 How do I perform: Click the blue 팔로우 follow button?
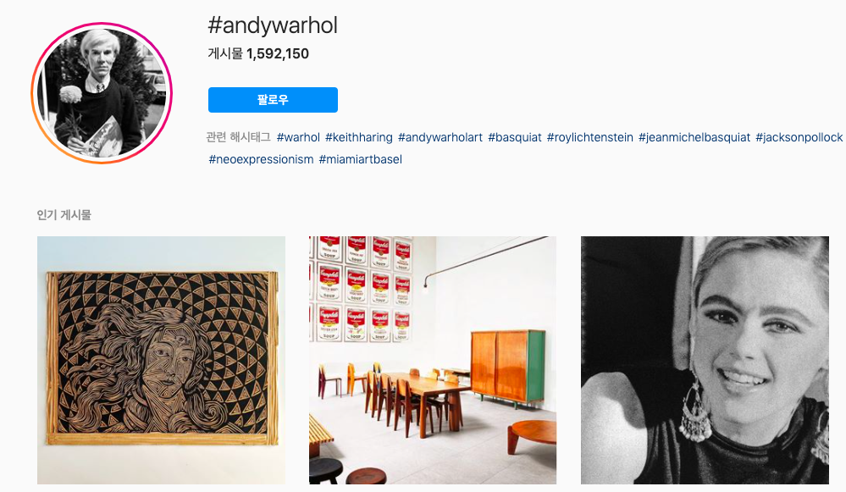(273, 100)
